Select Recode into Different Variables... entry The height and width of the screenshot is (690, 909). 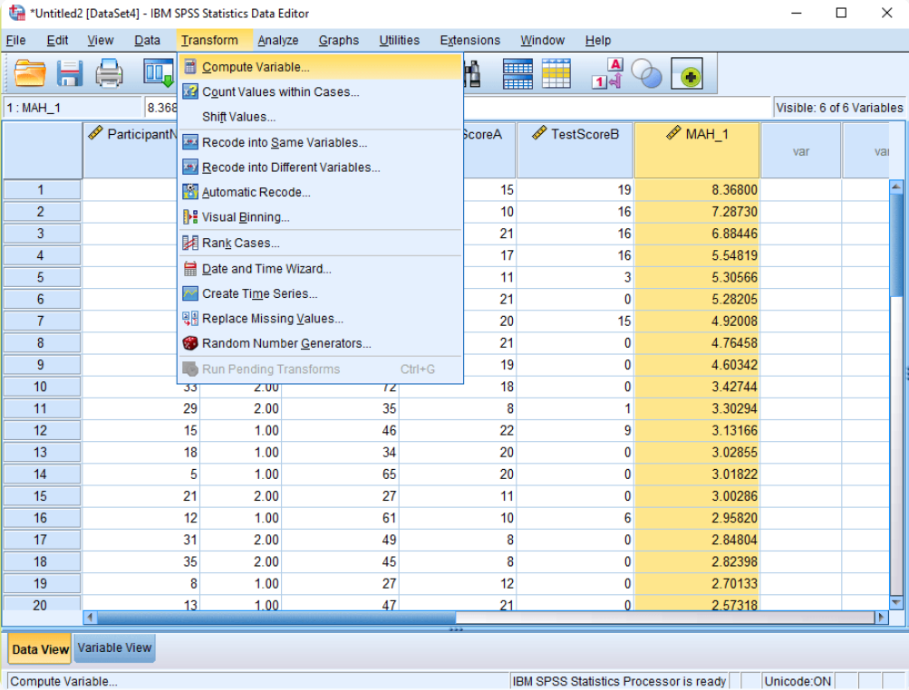320,167
